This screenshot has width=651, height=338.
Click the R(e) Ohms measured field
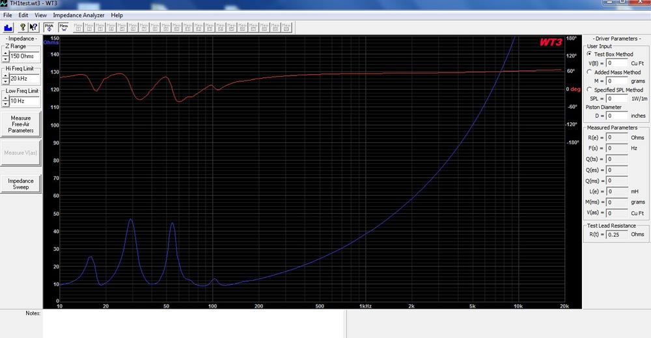[x=617, y=137]
